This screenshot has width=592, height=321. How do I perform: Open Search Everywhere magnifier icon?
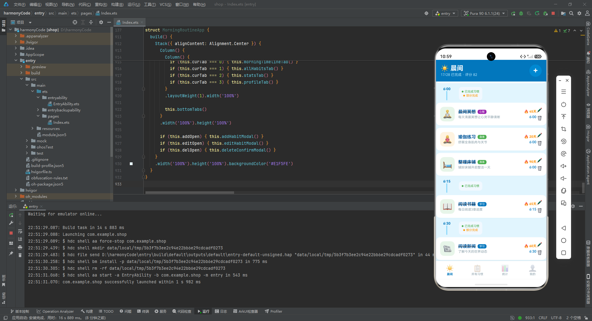point(571,13)
